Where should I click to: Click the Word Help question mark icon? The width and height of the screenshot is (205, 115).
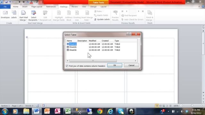(203, 6)
